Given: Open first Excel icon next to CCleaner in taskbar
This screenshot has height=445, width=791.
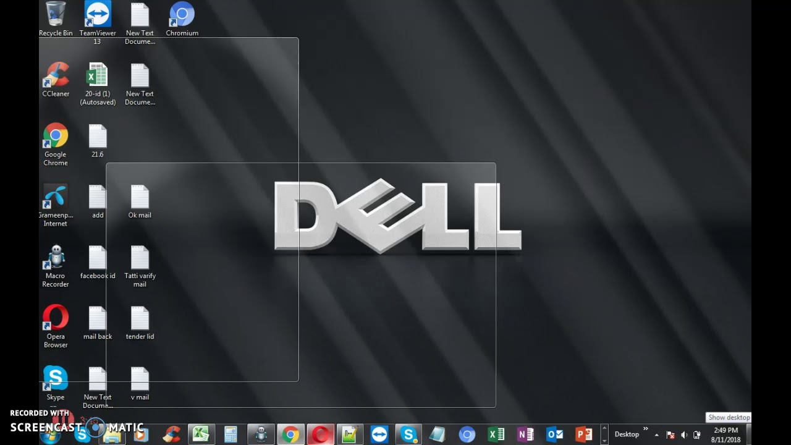Looking at the screenshot, I should [x=201, y=435].
